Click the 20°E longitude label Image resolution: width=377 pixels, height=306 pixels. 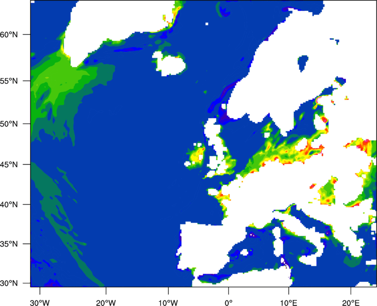(x=351, y=303)
